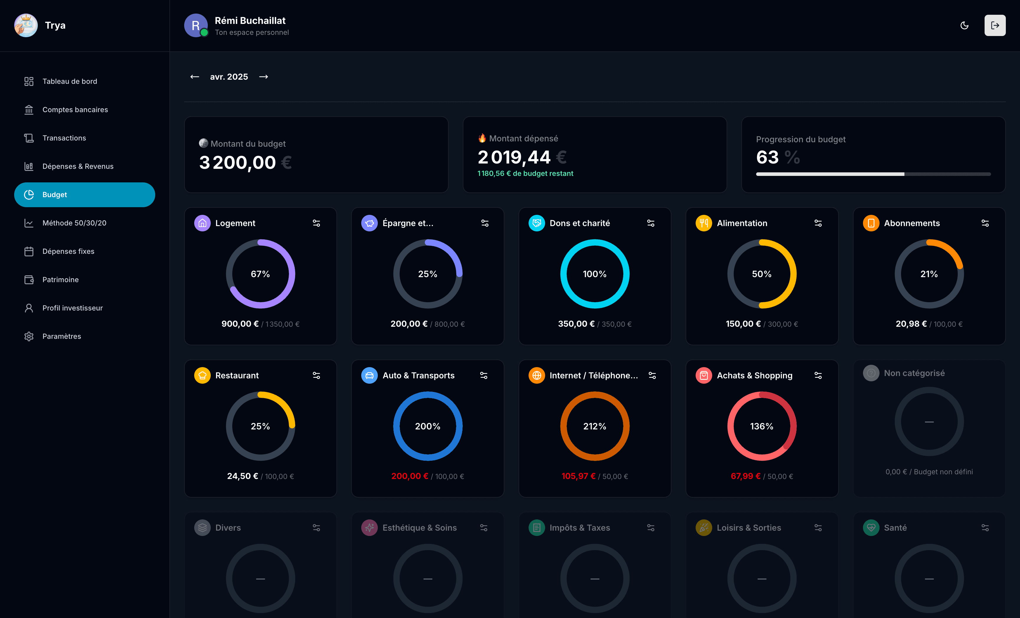Open the Abonnements budget settings icon
This screenshot has height=618, width=1020.
[x=985, y=223]
